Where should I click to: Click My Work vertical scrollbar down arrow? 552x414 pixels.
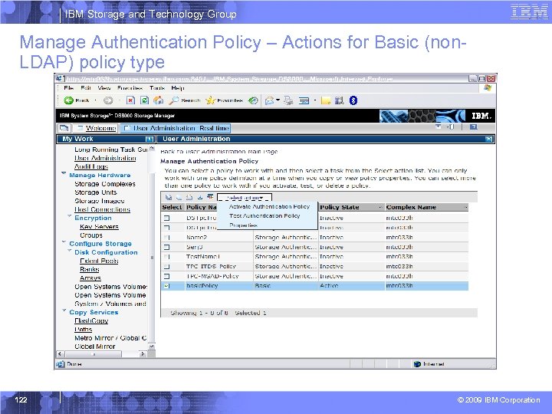[x=151, y=347]
